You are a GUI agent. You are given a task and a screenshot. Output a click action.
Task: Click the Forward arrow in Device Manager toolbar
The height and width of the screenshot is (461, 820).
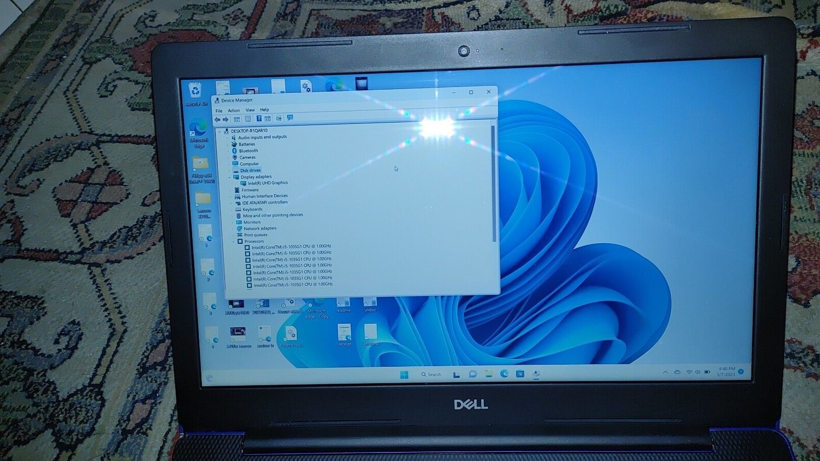click(225, 119)
